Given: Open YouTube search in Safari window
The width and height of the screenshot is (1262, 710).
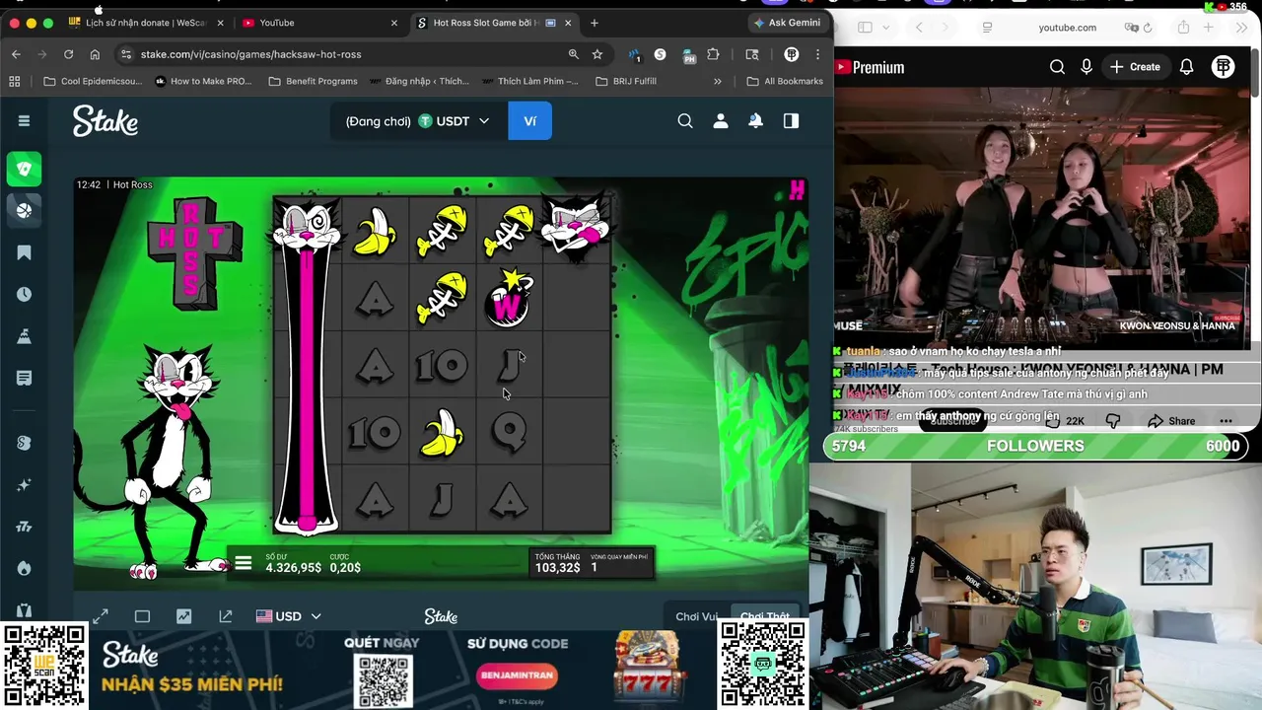Looking at the screenshot, I should point(1057,67).
